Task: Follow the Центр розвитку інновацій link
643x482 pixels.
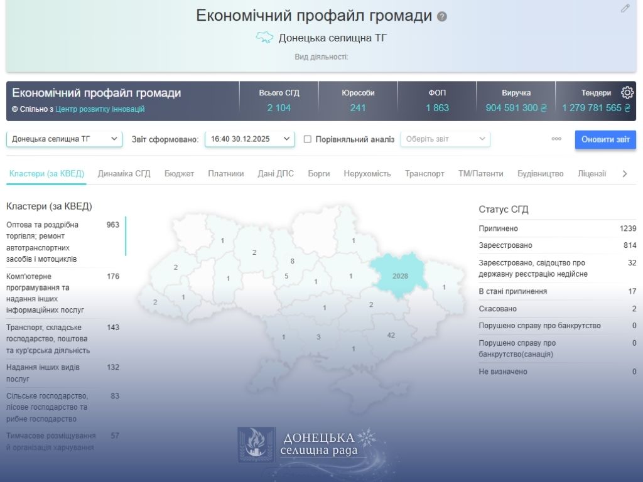Action: click(100, 109)
